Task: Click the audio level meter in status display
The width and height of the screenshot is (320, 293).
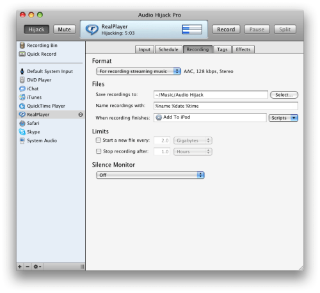Action: click(192, 29)
